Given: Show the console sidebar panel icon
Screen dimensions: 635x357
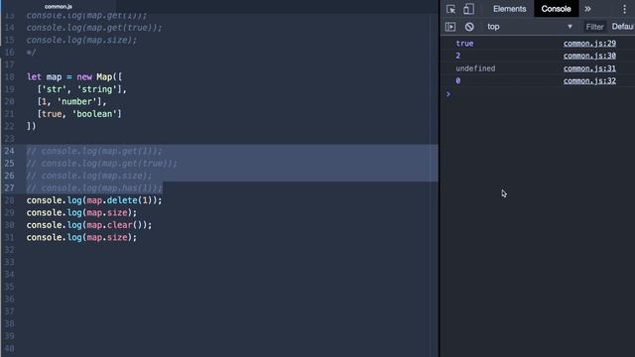Looking at the screenshot, I should 450,27.
